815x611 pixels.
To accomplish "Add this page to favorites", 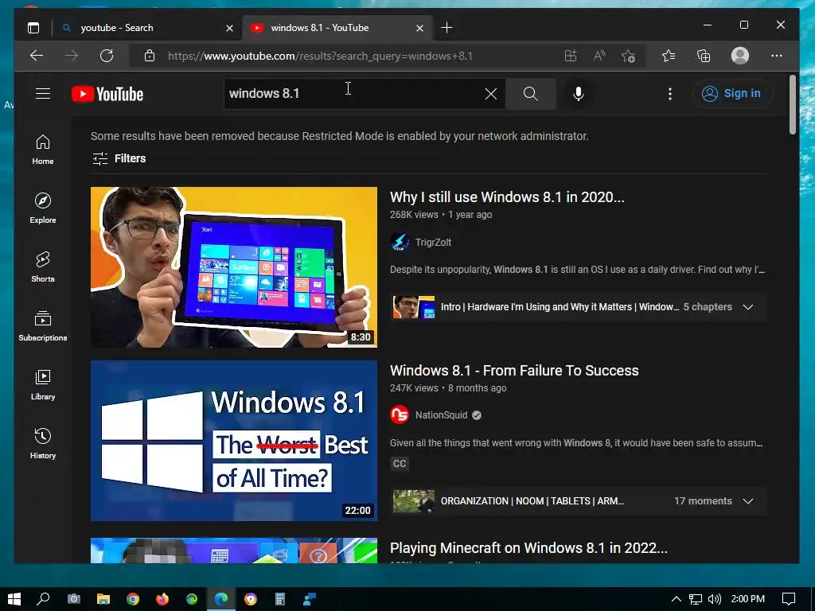I will 629,56.
